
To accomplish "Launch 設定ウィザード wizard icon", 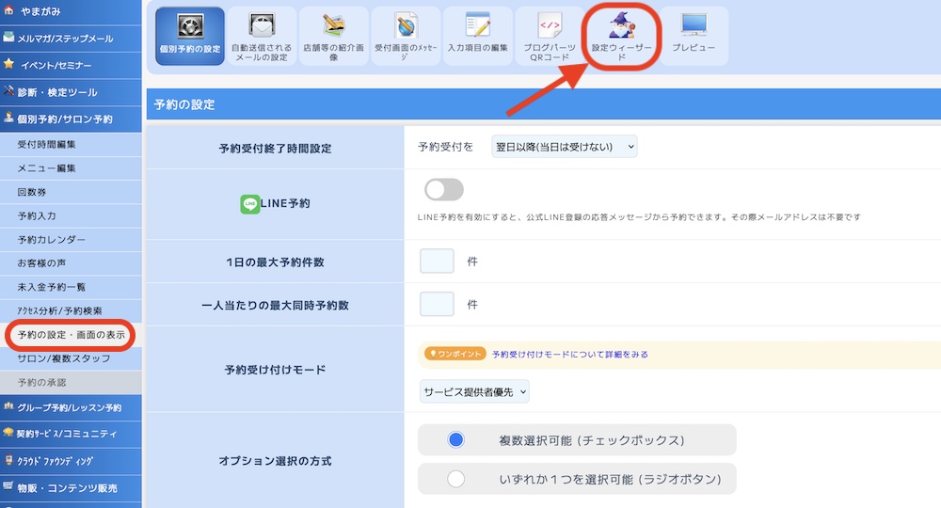I will click(x=622, y=36).
